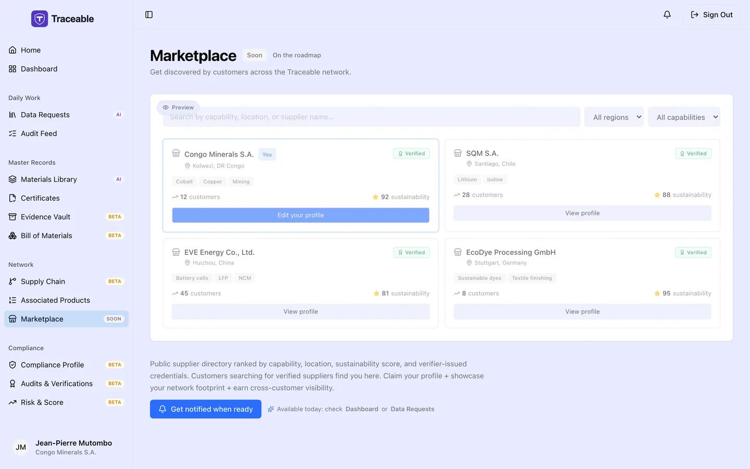Click the store icon beside EVE Energy Co.
The width and height of the screenshot is (750, 469).
pos(176,252)
